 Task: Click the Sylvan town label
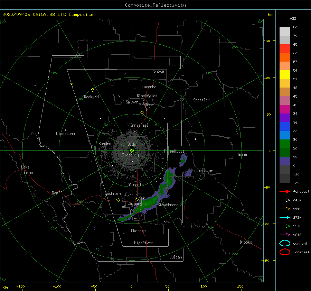132,102
